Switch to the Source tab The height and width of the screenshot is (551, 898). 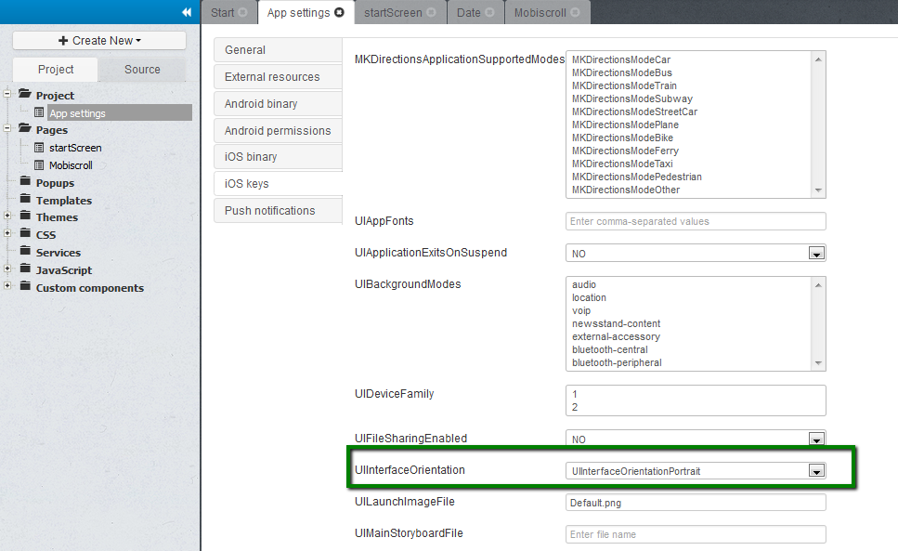(x=142, y=70)
